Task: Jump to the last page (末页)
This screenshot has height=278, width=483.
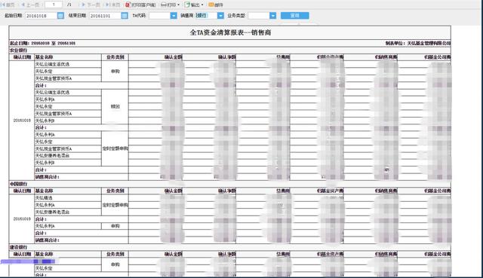Action: pyautogui.click(x=112, y=5)
